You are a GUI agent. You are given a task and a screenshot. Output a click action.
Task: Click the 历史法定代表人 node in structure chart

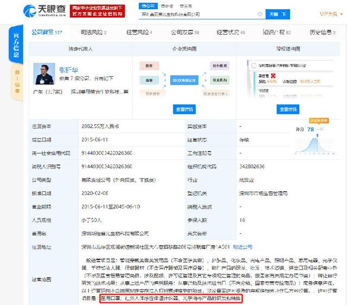point(215,94)
